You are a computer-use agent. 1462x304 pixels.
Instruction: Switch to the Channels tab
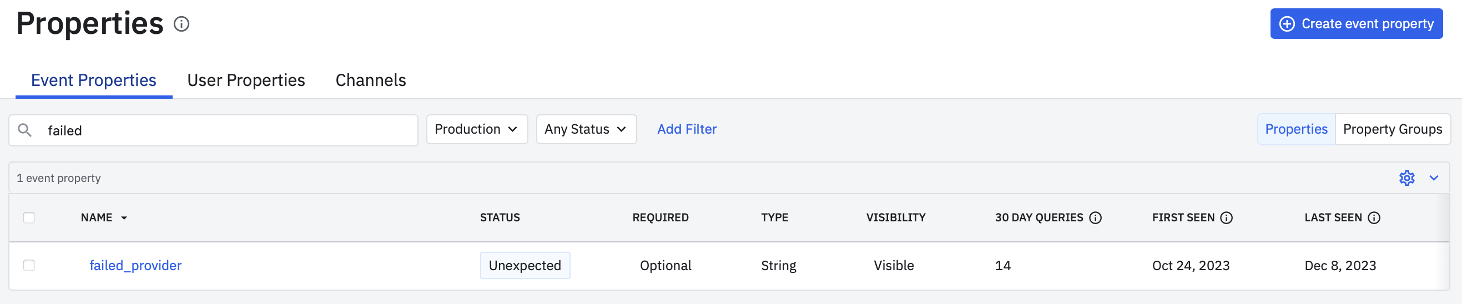tap(371, 80)
